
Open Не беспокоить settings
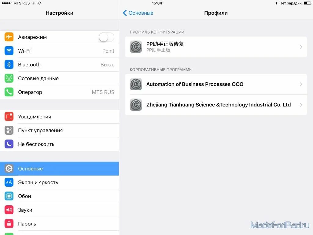(x=60, y=144)
